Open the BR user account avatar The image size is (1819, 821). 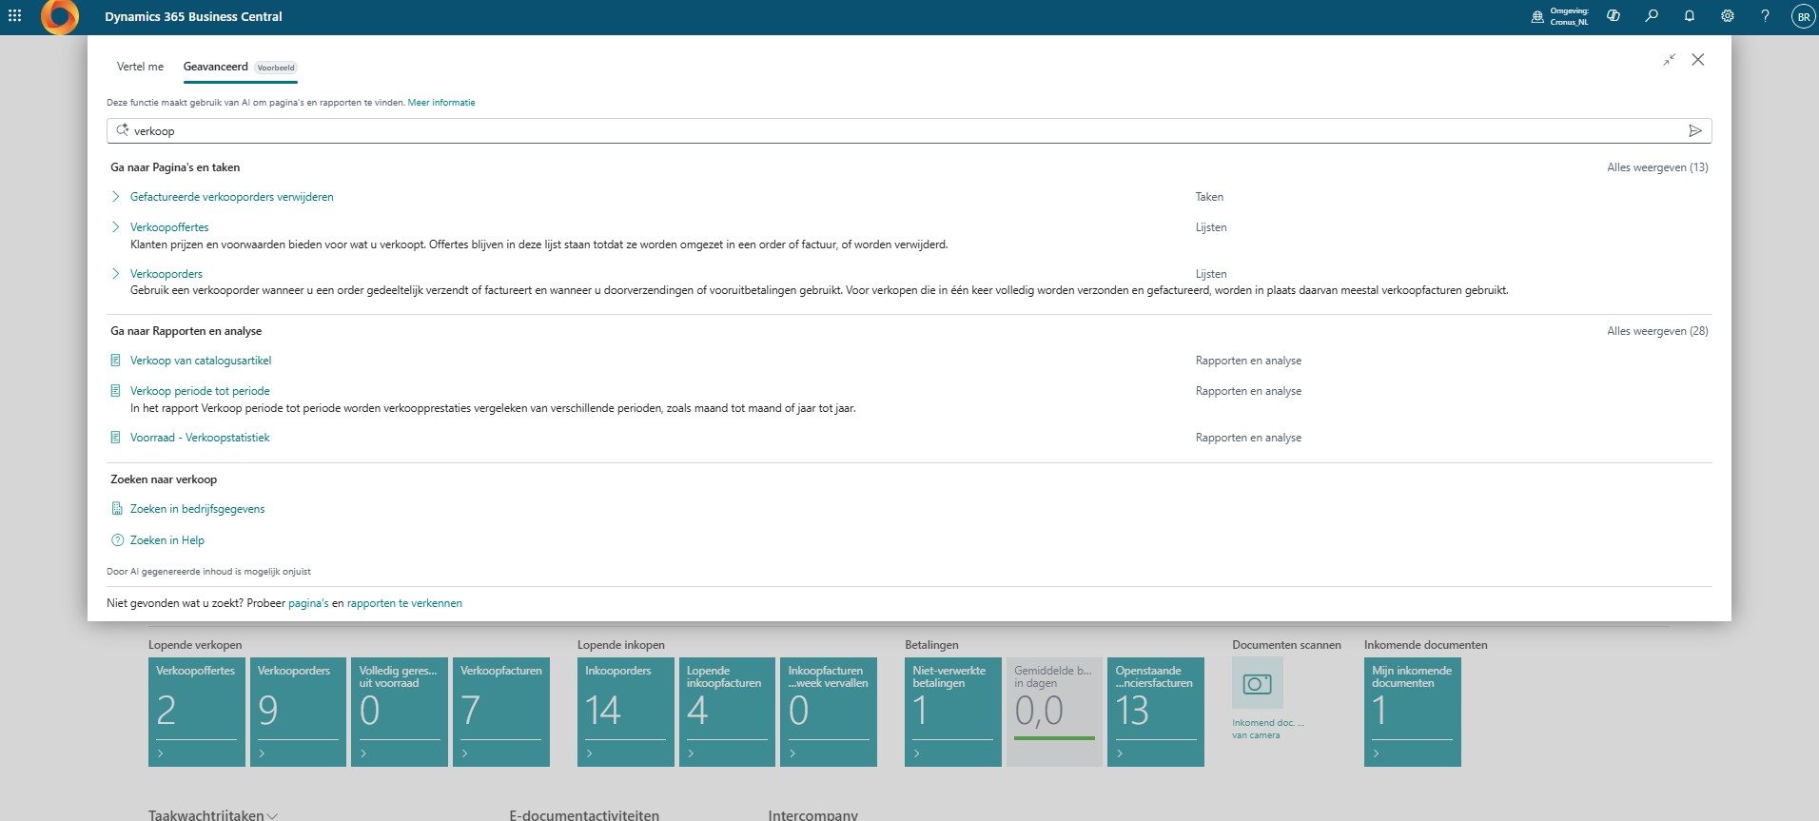point(1803,17)
